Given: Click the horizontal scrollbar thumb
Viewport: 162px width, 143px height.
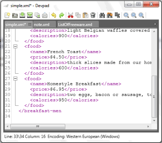Looking at the screenshot, I should (38, 126).
